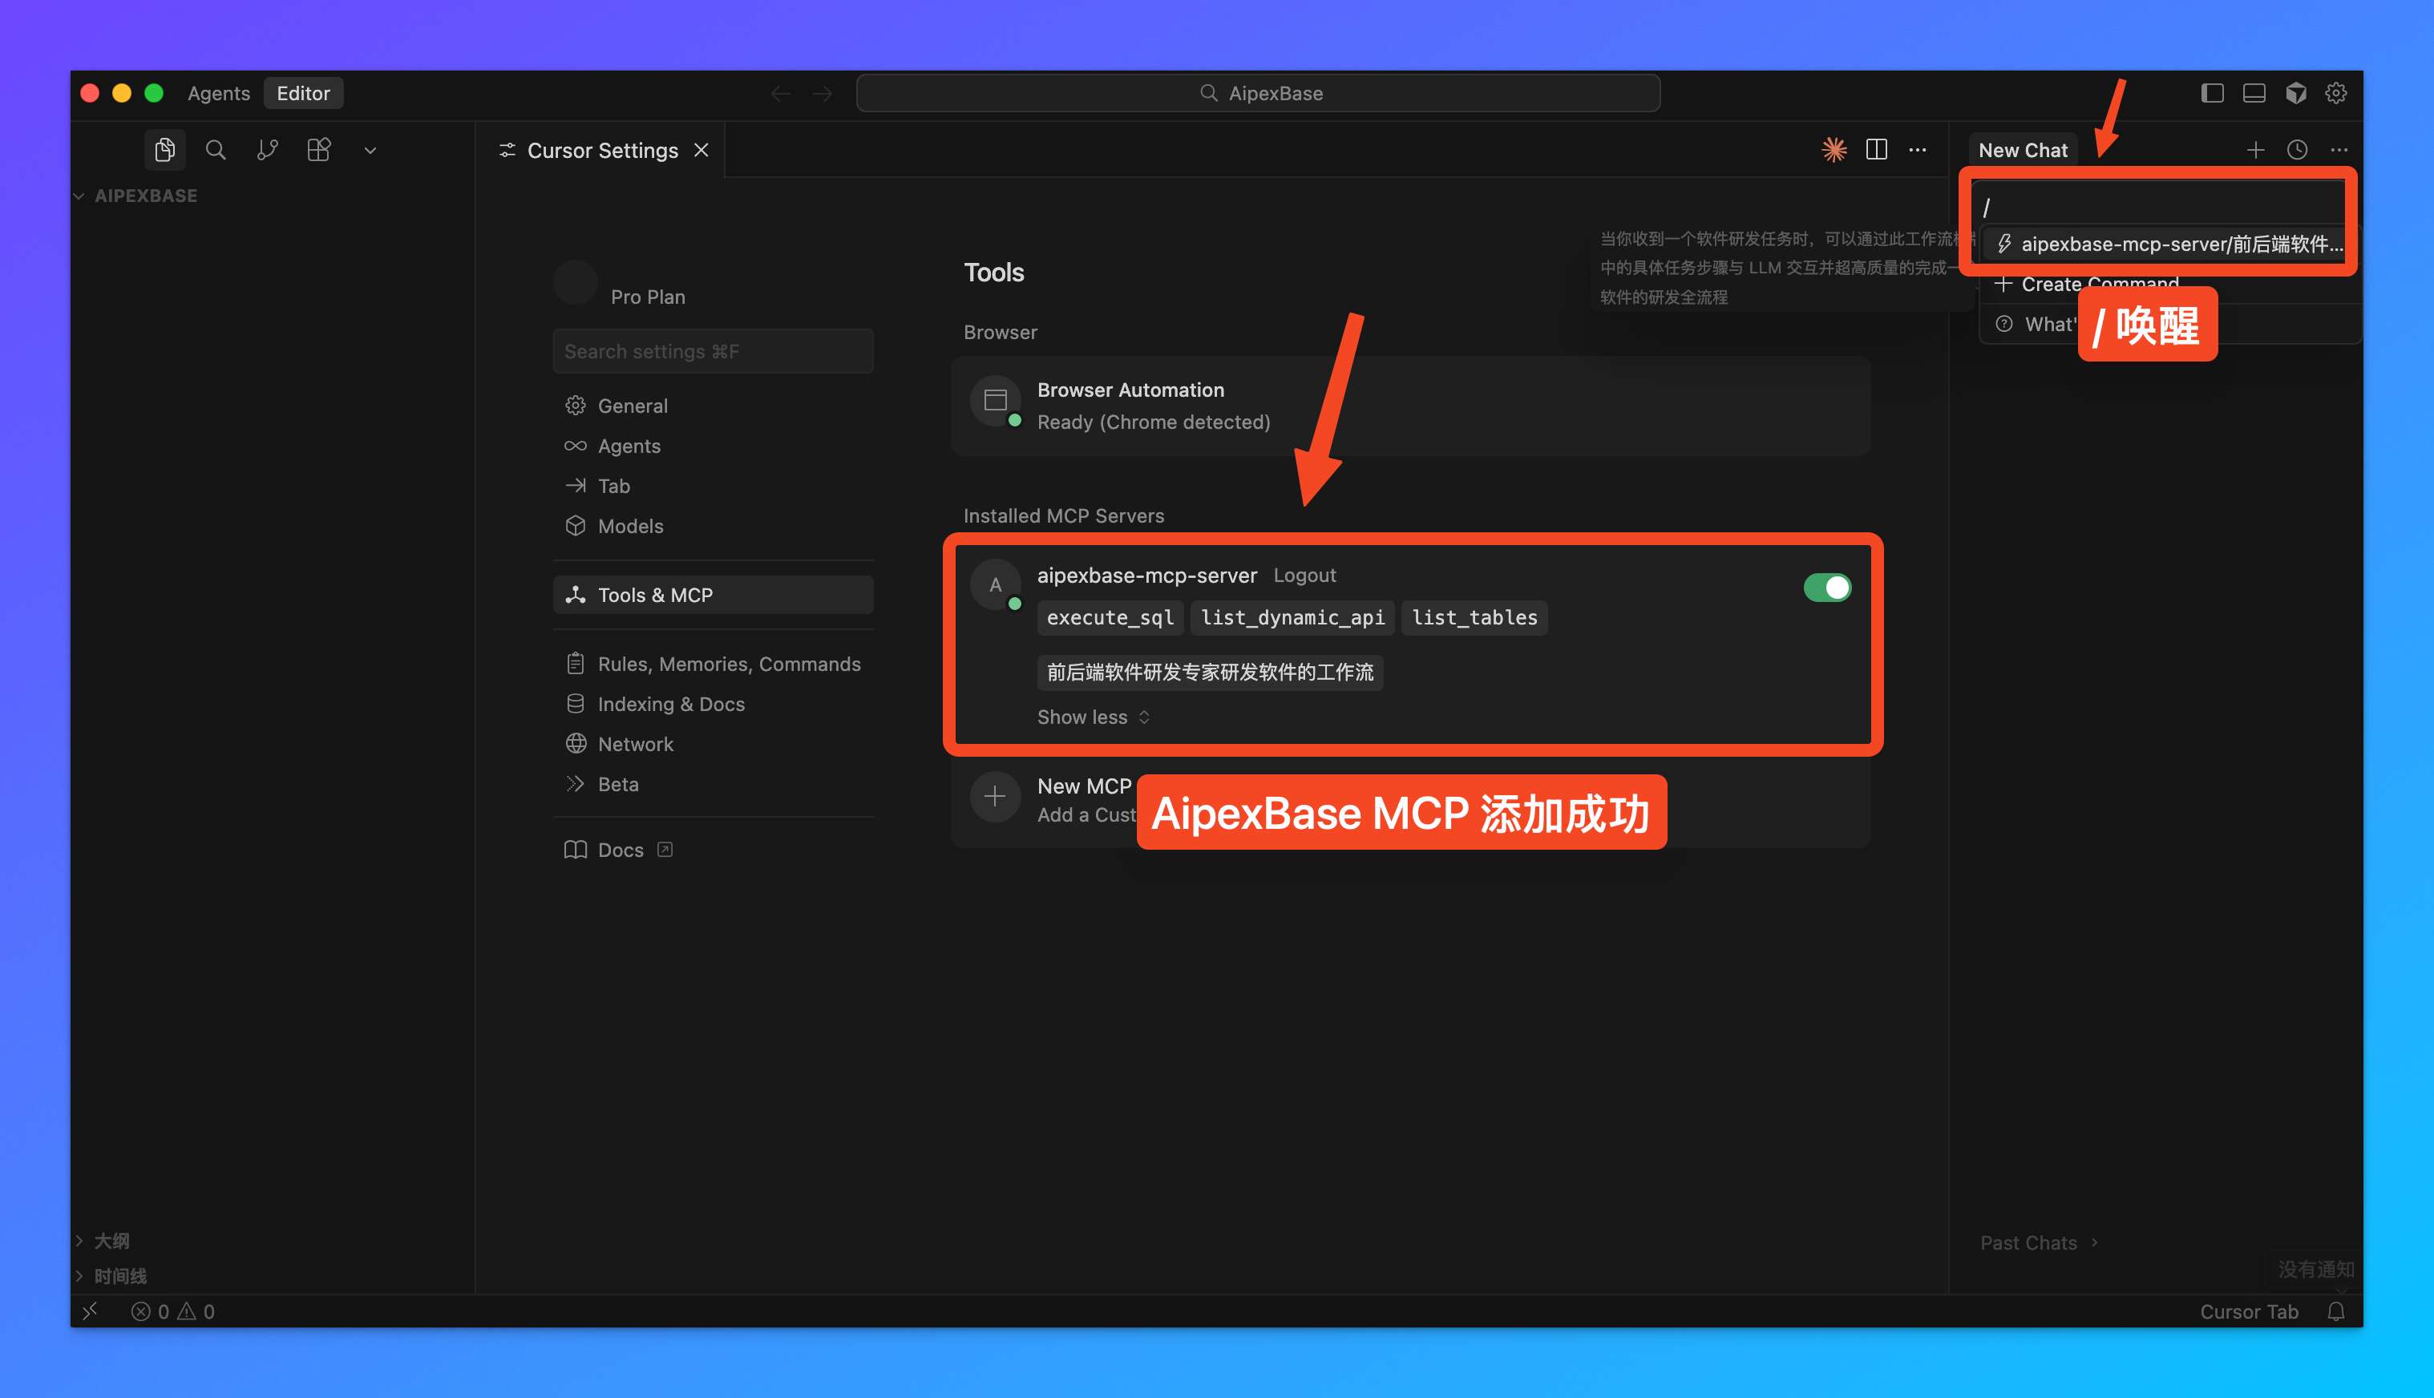Viewport: 2434px width, 1398px height.
Task: Select Create Command in the dropdown
Action: pyautogui.click(x=2099, y=285)
